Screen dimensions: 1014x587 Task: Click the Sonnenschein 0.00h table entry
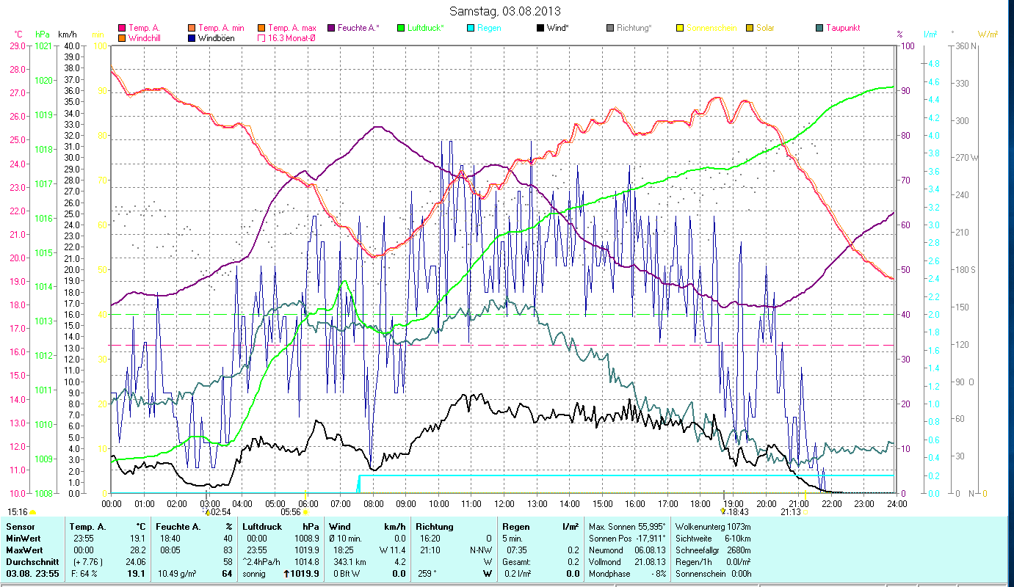tap(712, 574)
